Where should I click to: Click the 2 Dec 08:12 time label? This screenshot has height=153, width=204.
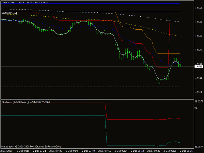tap(137, 151)
